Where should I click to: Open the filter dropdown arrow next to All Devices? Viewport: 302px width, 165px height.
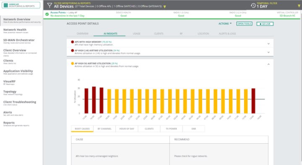coord(165,7)
